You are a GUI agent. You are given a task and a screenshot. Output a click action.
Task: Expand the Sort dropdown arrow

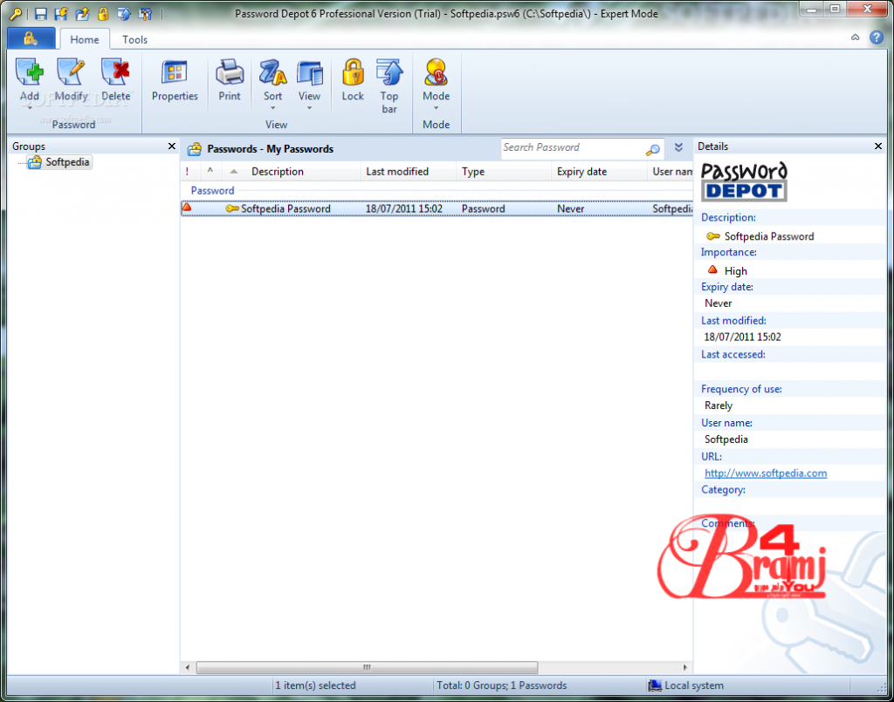[x=273, y=107]
